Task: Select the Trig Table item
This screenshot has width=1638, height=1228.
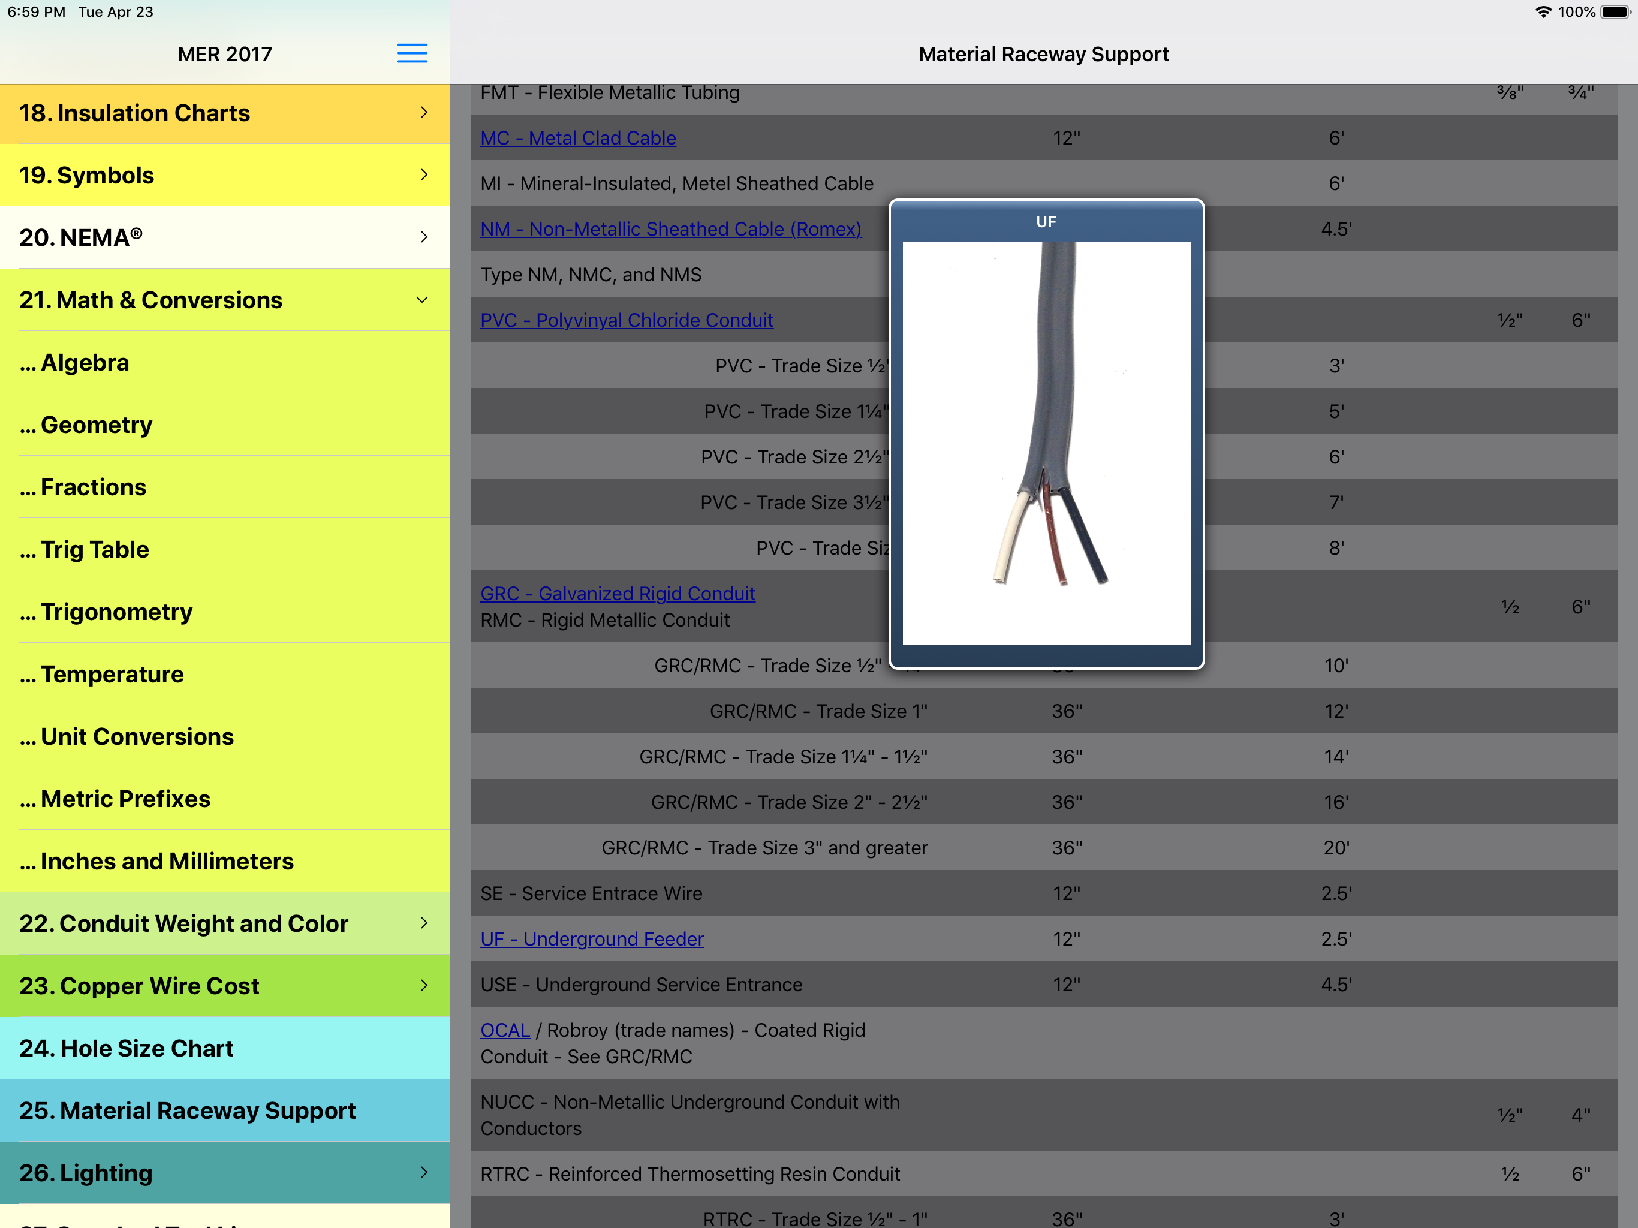Action: click(x=95, y=550)
